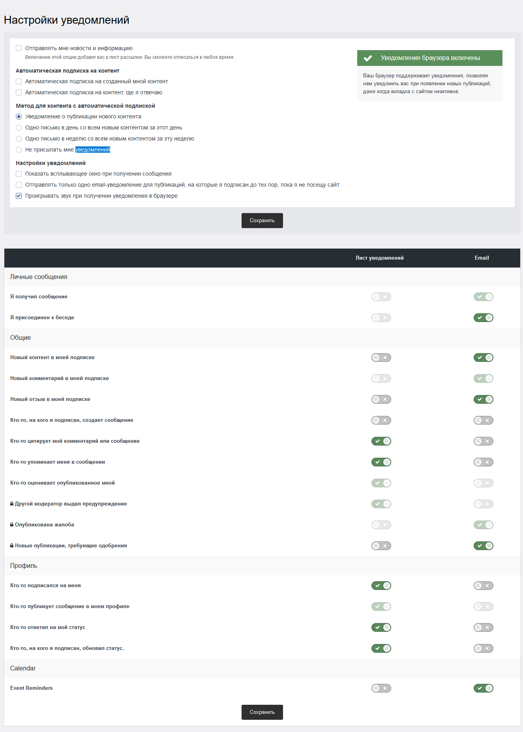Select daily digest email radio option

tap(19, 127)
